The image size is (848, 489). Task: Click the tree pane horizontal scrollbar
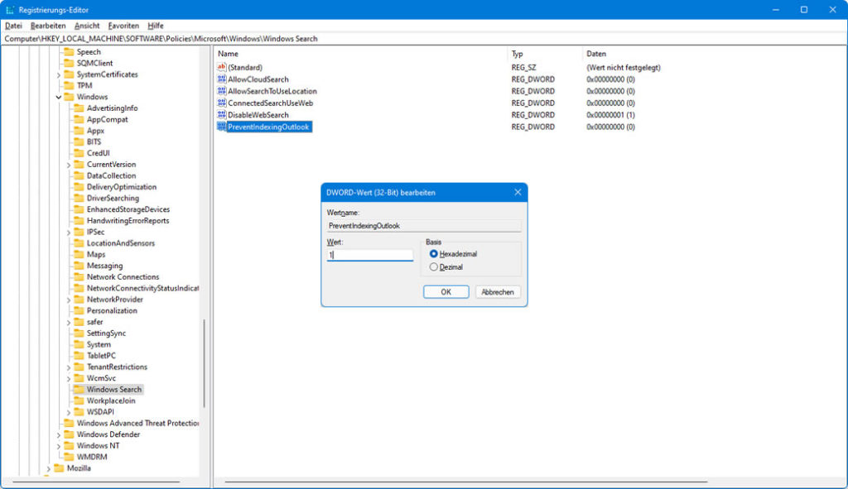(x=96, y=482)
